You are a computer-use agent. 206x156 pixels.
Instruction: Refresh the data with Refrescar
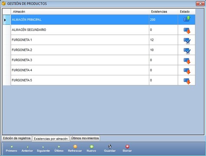(75, 149)
